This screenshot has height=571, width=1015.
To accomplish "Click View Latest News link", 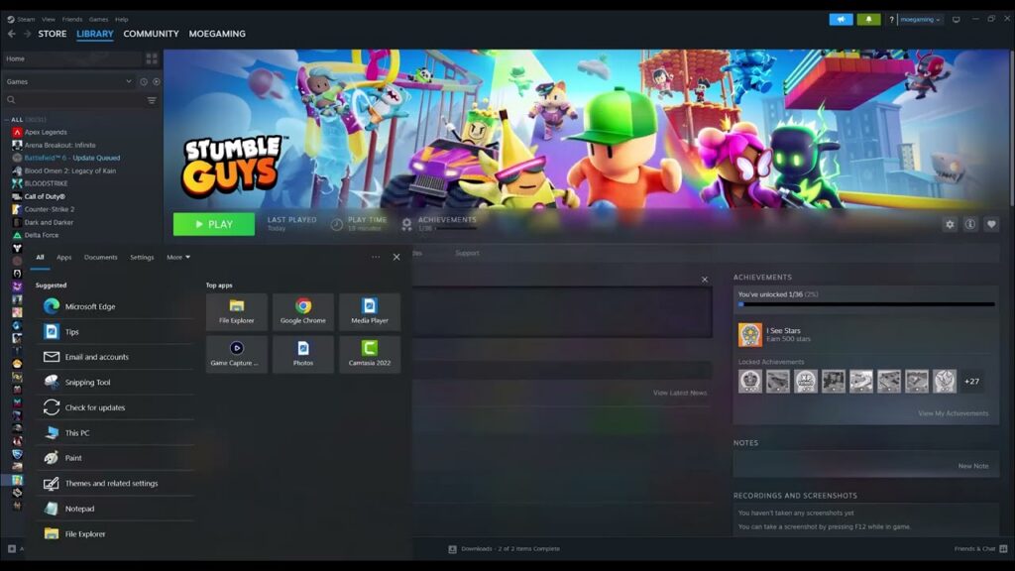I will point(680,393).
